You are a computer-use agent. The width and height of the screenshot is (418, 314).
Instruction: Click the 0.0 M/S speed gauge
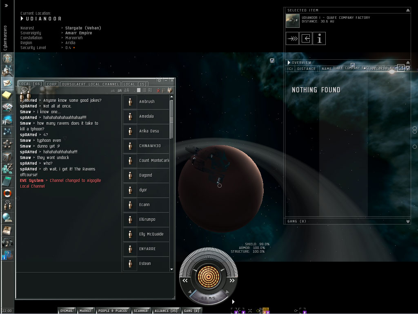[208, 298]
